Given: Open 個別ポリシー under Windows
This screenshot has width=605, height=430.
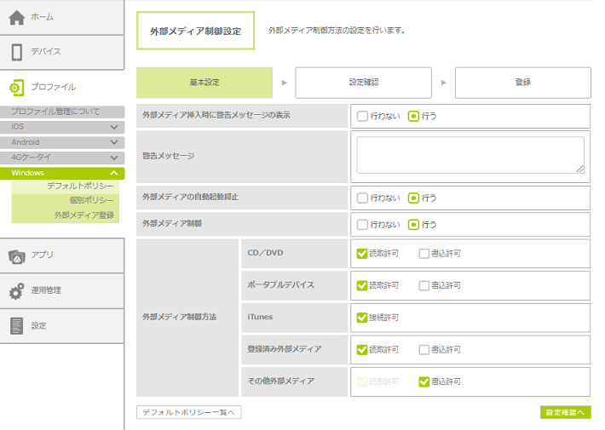Looking at the screenshot, I should 91,200.
